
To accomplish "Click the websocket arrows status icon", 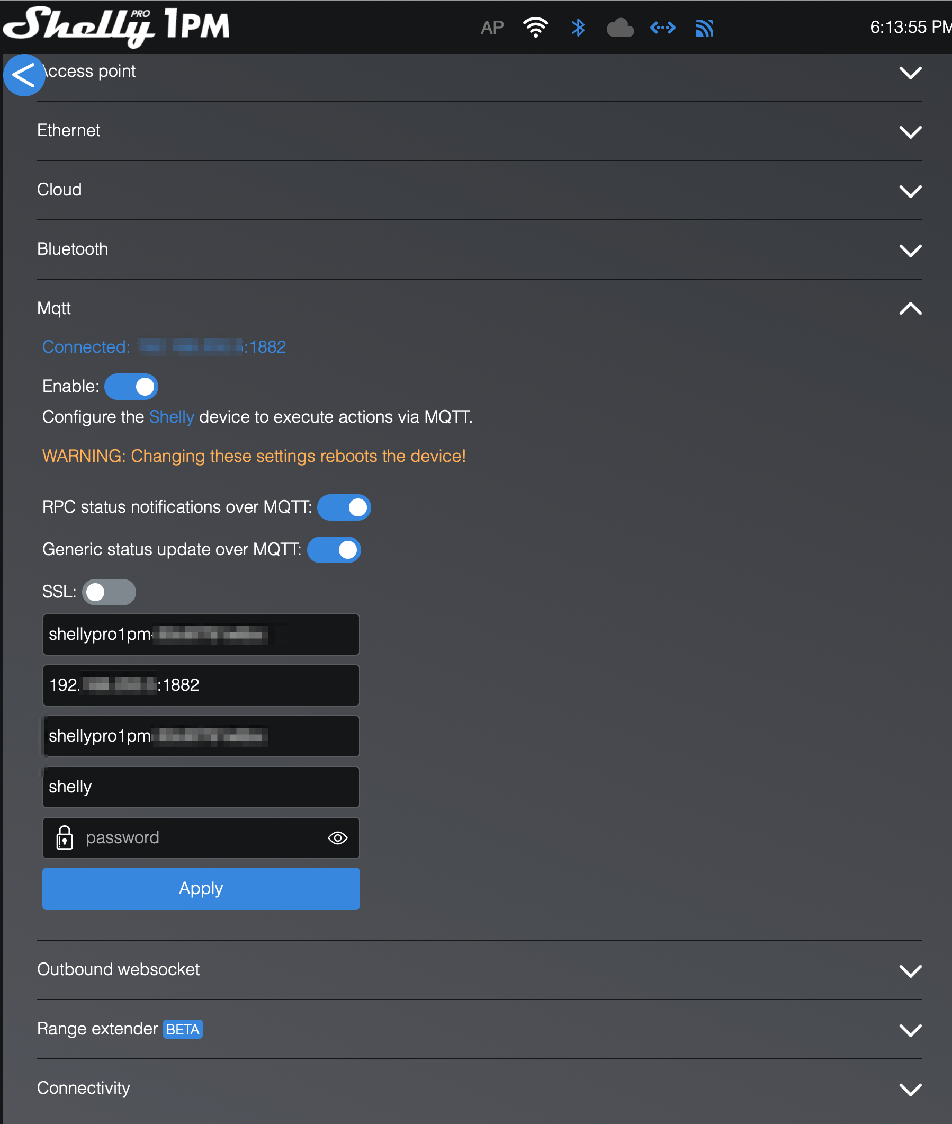I will [663, 28].
